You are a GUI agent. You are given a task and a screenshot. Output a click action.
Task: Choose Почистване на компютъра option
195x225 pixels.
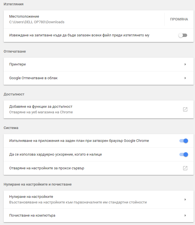[32, 215]
